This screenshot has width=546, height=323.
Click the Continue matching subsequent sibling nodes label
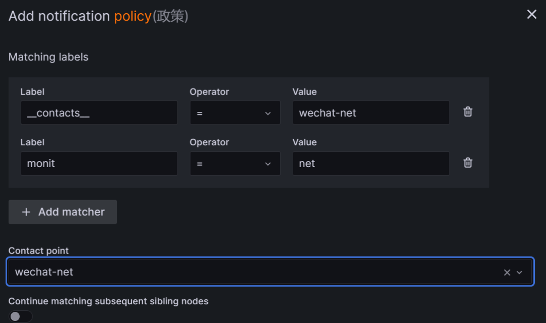108,301
